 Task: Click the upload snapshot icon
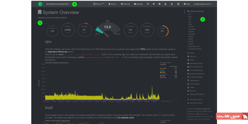pyautogui.click(x=172, y=4)
